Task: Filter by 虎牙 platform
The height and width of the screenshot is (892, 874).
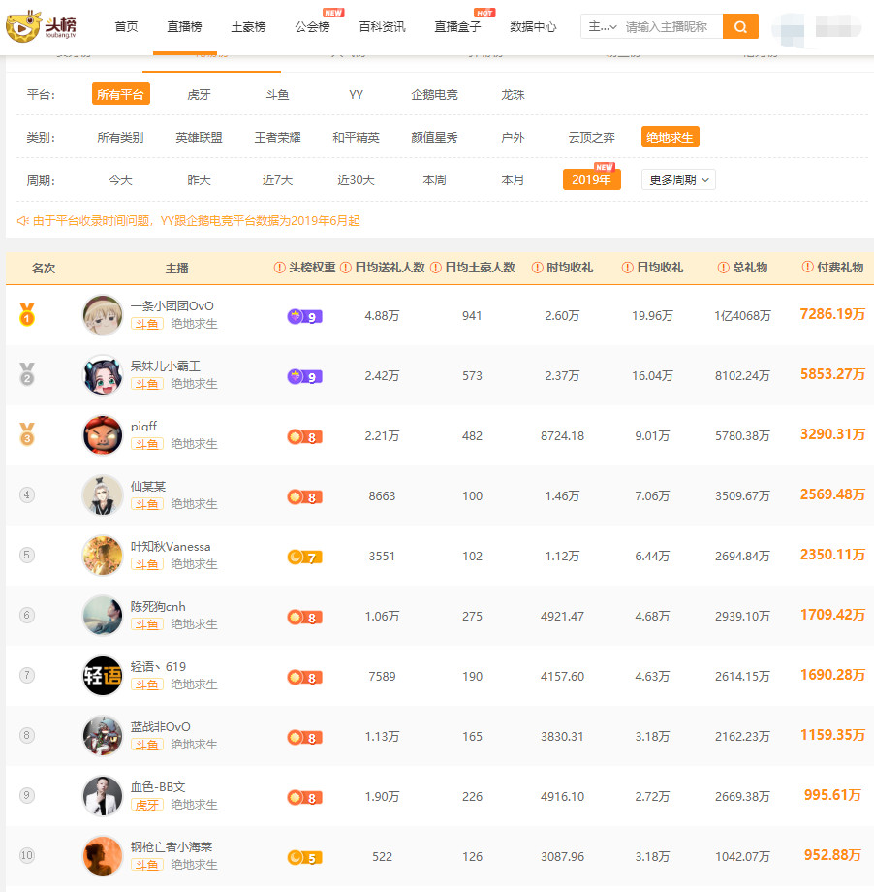Action: (x=199, y=94)
